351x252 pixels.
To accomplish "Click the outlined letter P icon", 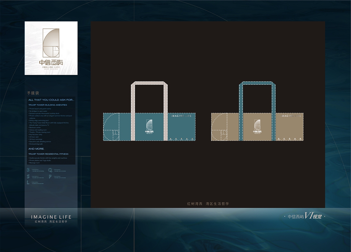I will (x=50, y=177).
